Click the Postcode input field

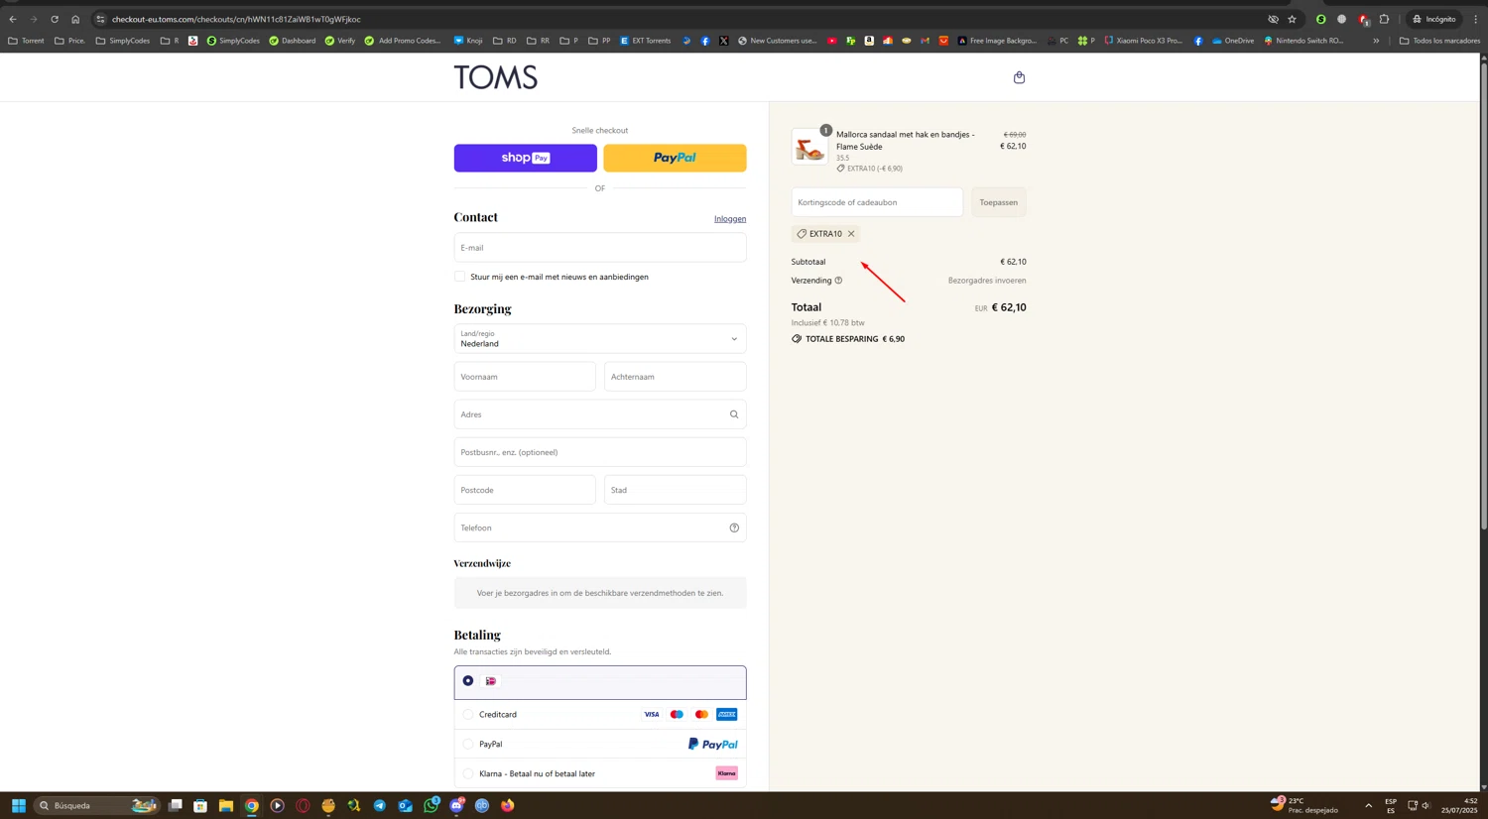click(525, 490)
